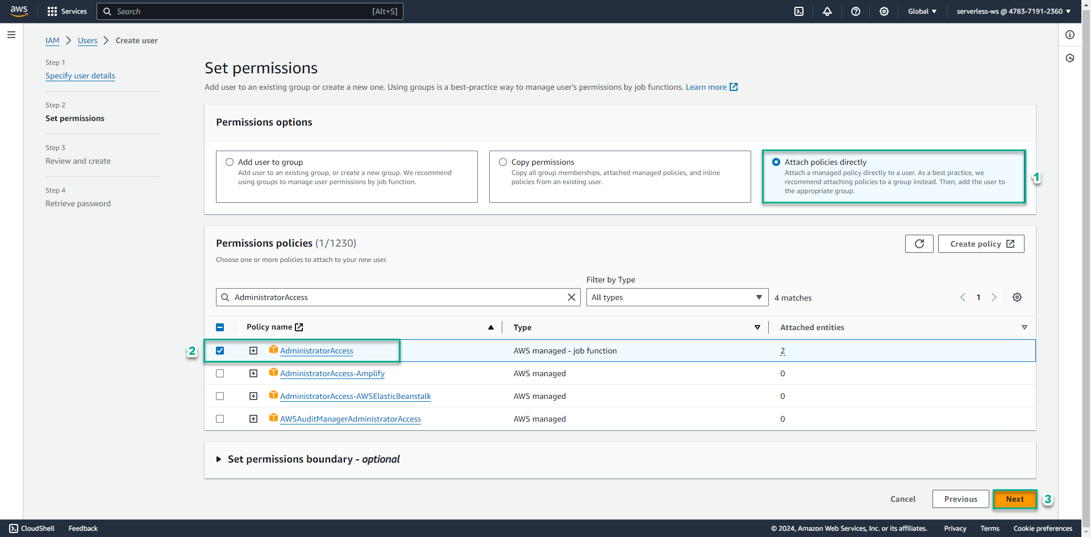Open the Terms footer link
Image resolution: width=1091 pixels, height=537 pixels.
(990, 528)
